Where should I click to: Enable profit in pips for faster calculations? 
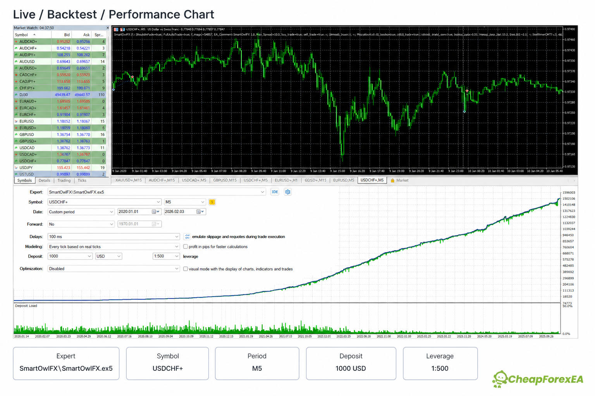(x=186, y=247)
